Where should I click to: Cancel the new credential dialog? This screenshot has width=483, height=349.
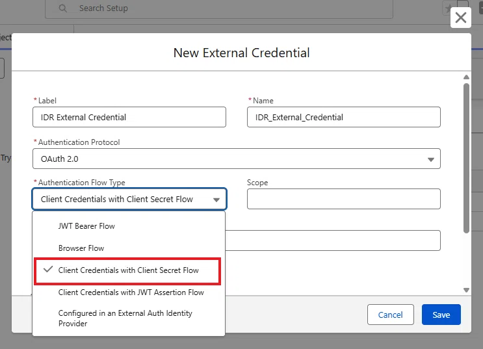tap(390, 315)
